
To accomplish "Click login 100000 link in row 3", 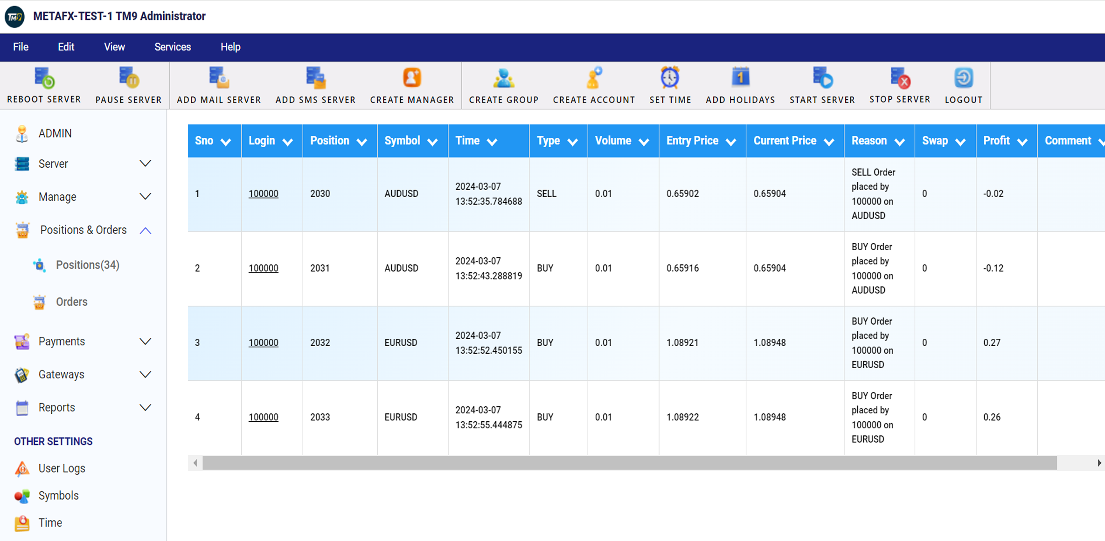I will pyautogui.click(x=263, y=342).
